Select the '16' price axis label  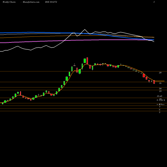160,83
